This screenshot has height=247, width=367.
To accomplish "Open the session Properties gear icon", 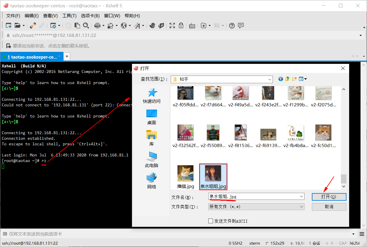I will coord(53,25).
